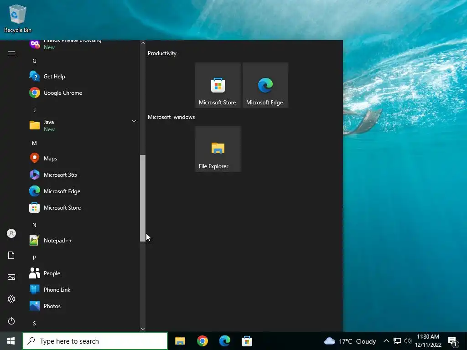467x350 pixels.
Task: Click the app list scroll-up arrow
Action: point(143,43)
